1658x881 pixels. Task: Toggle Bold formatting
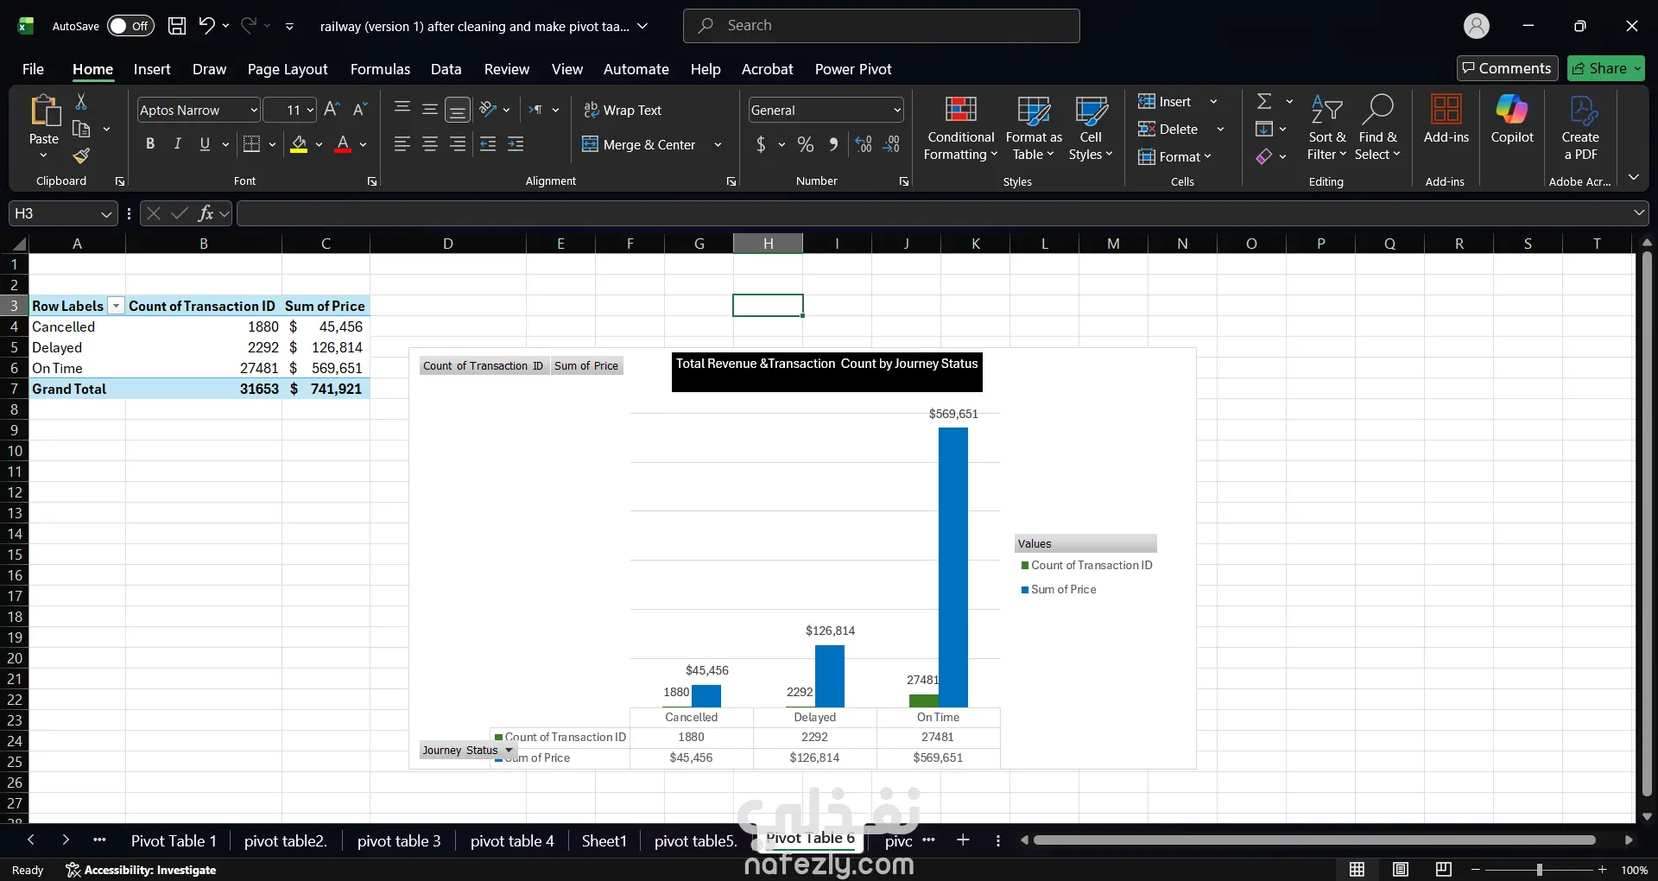[x=150, y=144]
